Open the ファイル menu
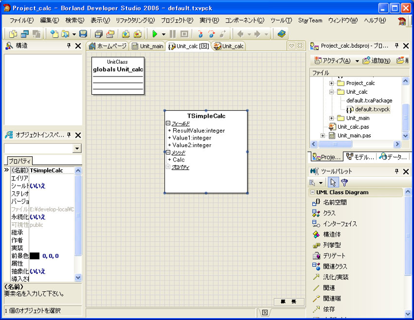This screenshot has width=414, height=320. pos(22,20)
